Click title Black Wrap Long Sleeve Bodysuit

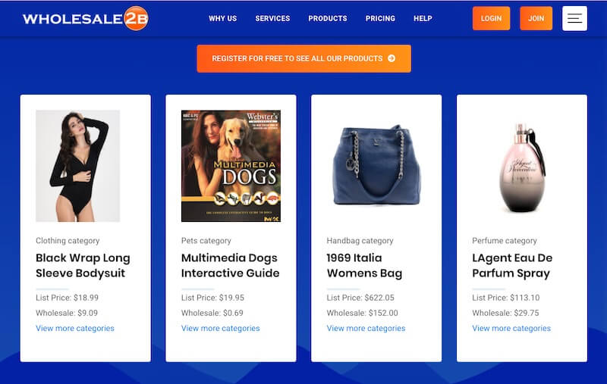pos(83,265)
